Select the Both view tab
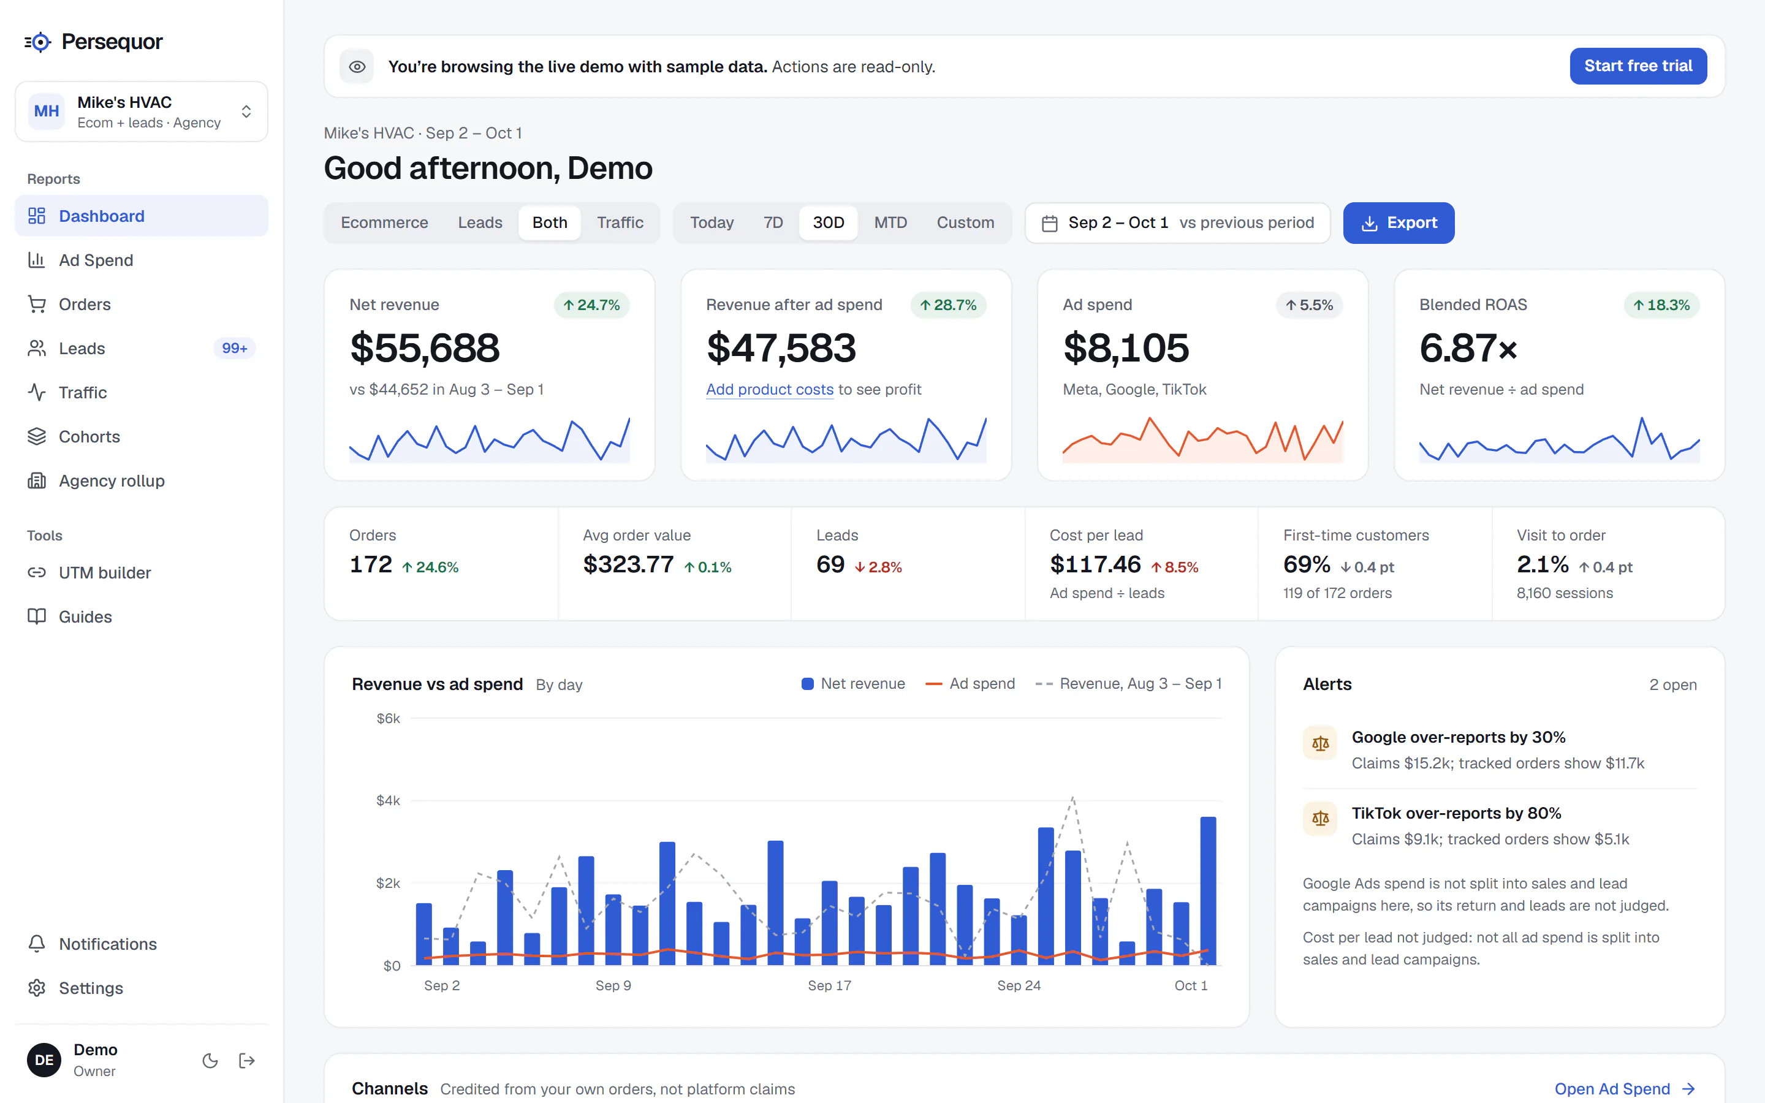This screenshot has height=1103, width=1765. (x=549, y=222)
